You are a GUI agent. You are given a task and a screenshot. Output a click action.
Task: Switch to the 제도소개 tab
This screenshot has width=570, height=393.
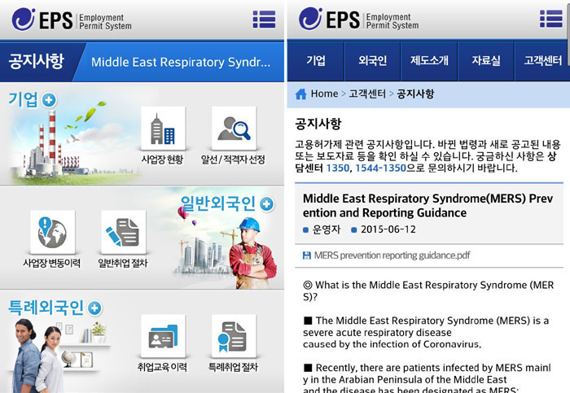click(x=428, y=61)
